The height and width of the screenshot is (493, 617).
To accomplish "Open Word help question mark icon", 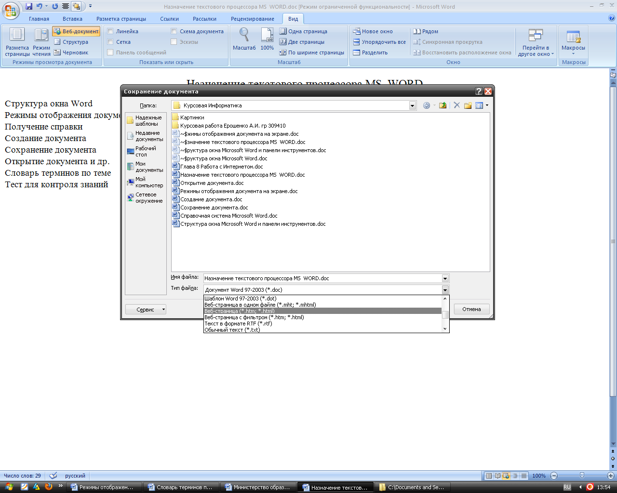I will [612, 18].
